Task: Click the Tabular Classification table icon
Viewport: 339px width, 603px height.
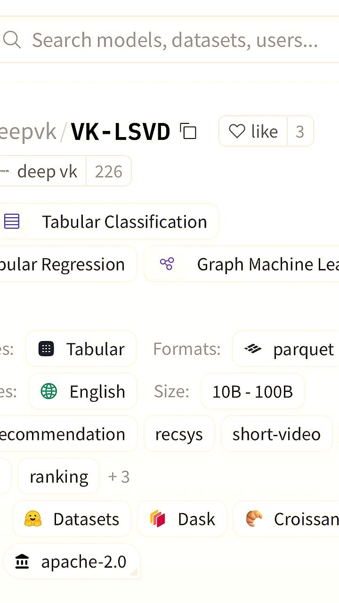Action: pos(12,221)
